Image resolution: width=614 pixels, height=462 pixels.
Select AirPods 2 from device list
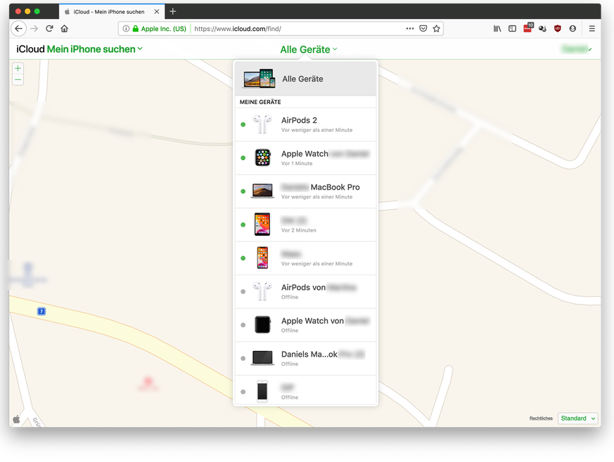[305, 124]
